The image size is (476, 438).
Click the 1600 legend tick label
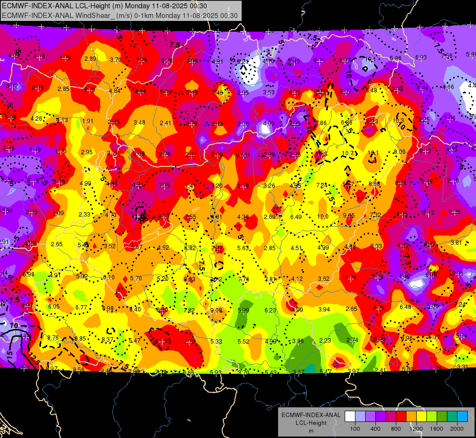[x=437, y=429]
